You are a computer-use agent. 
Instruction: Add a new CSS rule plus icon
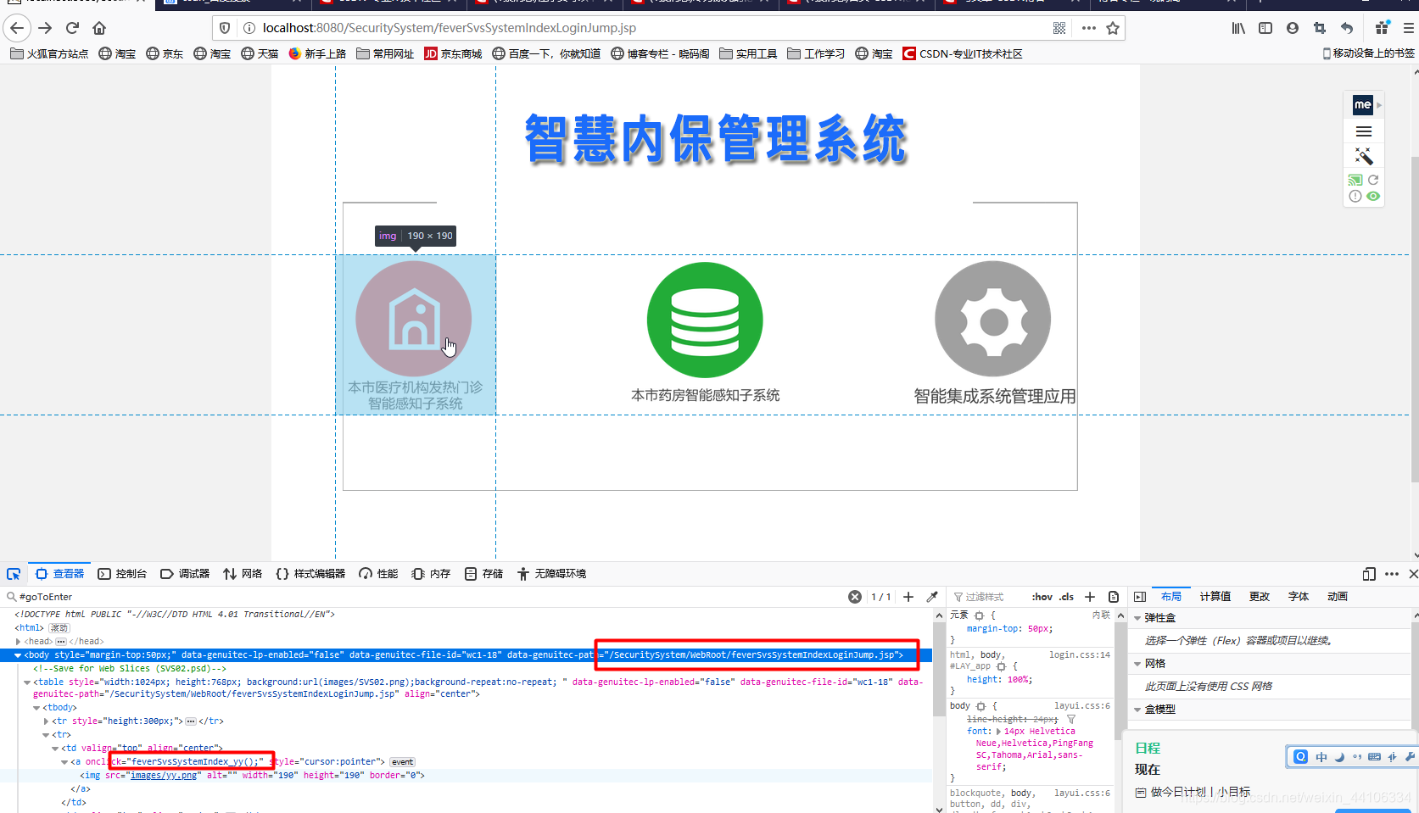(x=1090, y=597)
